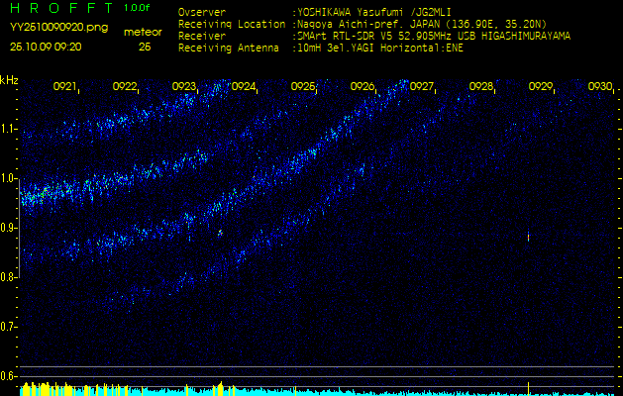Click the kHz axis unit label
This screenshot has width=623, height=396.
(9, 80)
